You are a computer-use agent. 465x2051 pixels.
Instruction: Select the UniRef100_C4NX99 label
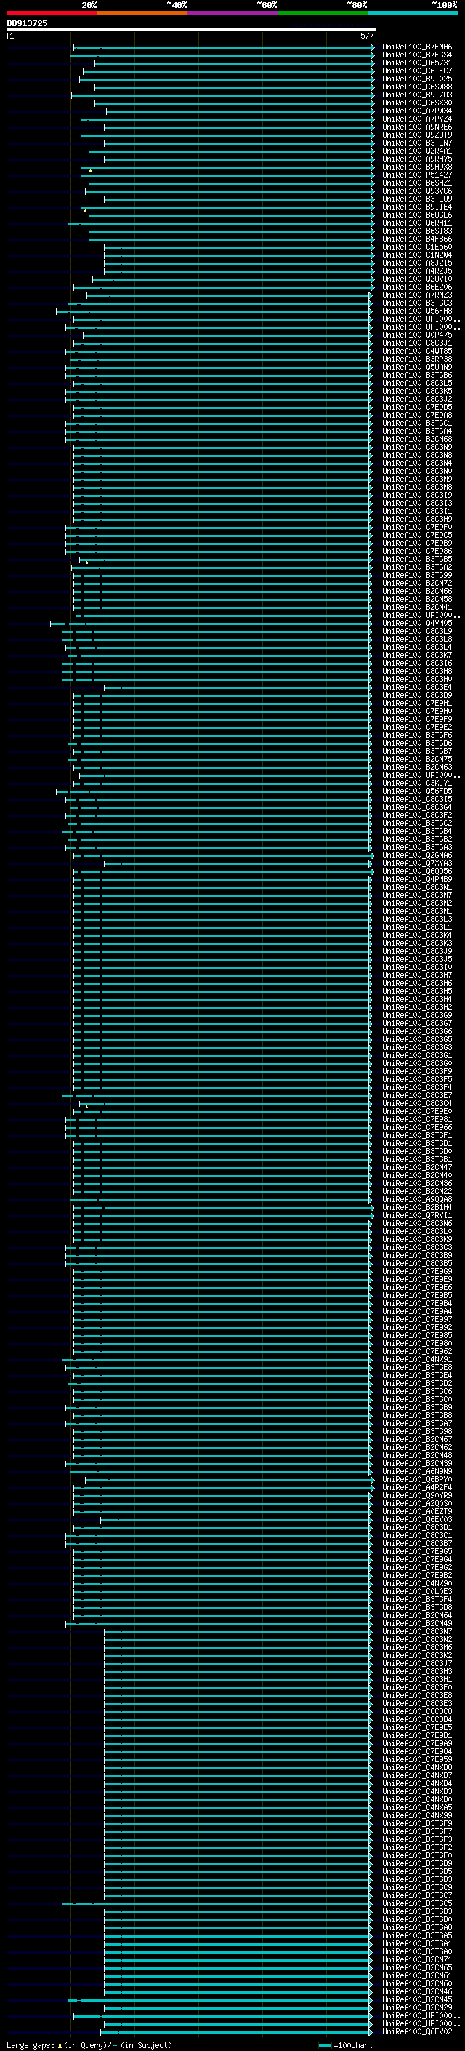pos(417,1815)
